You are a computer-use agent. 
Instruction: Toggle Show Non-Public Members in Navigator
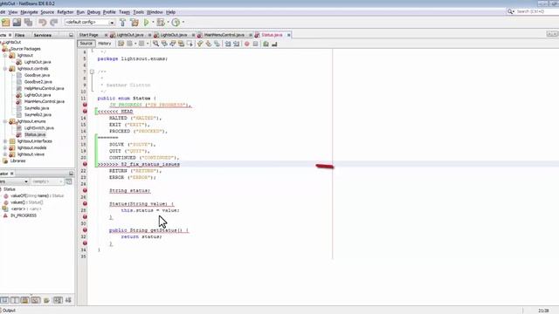click(x=35, y=300)
